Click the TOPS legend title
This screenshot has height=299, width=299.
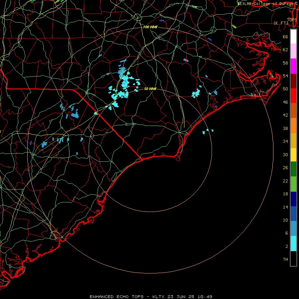[x=292, y=20]
